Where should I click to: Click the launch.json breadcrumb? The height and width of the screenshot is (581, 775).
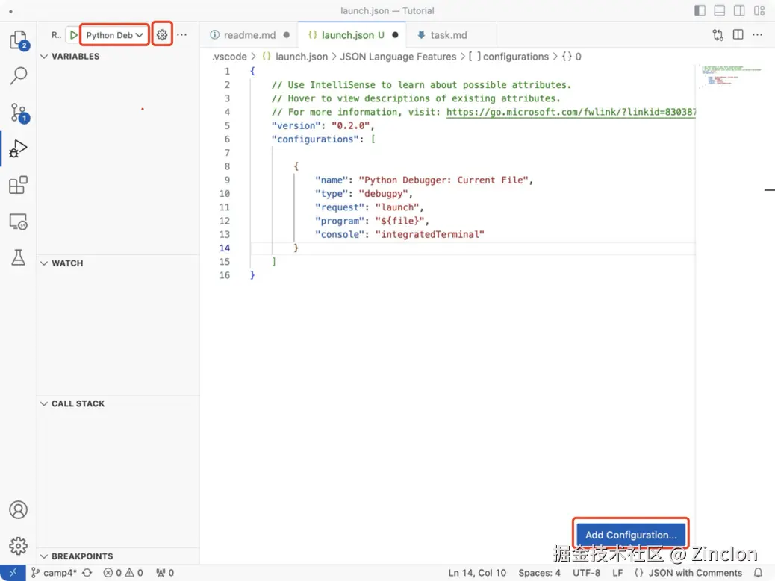pyautogui.click(x=295, y=57)
